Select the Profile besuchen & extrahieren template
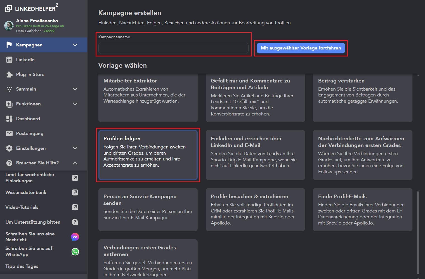425x279 pixels. click(x=255, y=210)
